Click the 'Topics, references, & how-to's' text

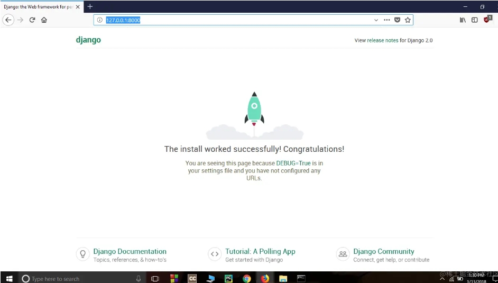(x=130, y=260)
